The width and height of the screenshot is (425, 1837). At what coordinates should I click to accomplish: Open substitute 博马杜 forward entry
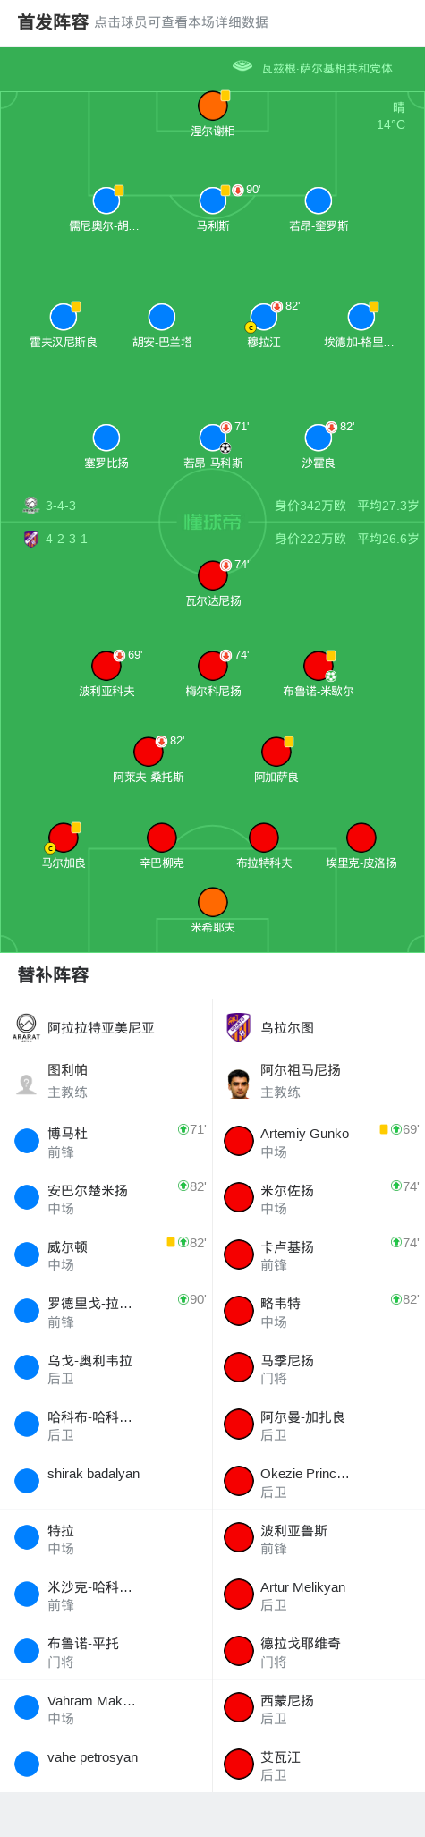point(106,1141)
